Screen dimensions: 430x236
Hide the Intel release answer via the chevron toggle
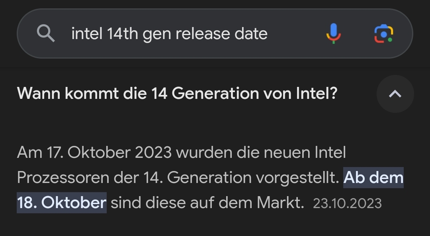(x=395, y=94)
